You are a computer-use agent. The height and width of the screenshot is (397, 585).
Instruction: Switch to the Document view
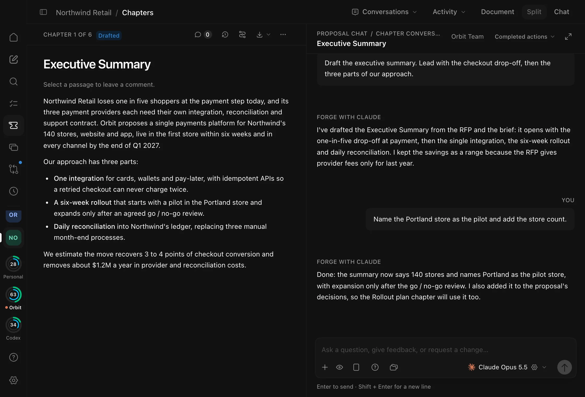tap(498, 12)
